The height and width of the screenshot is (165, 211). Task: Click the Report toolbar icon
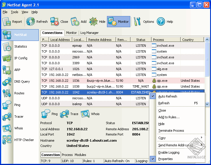(x=7, y=22)
